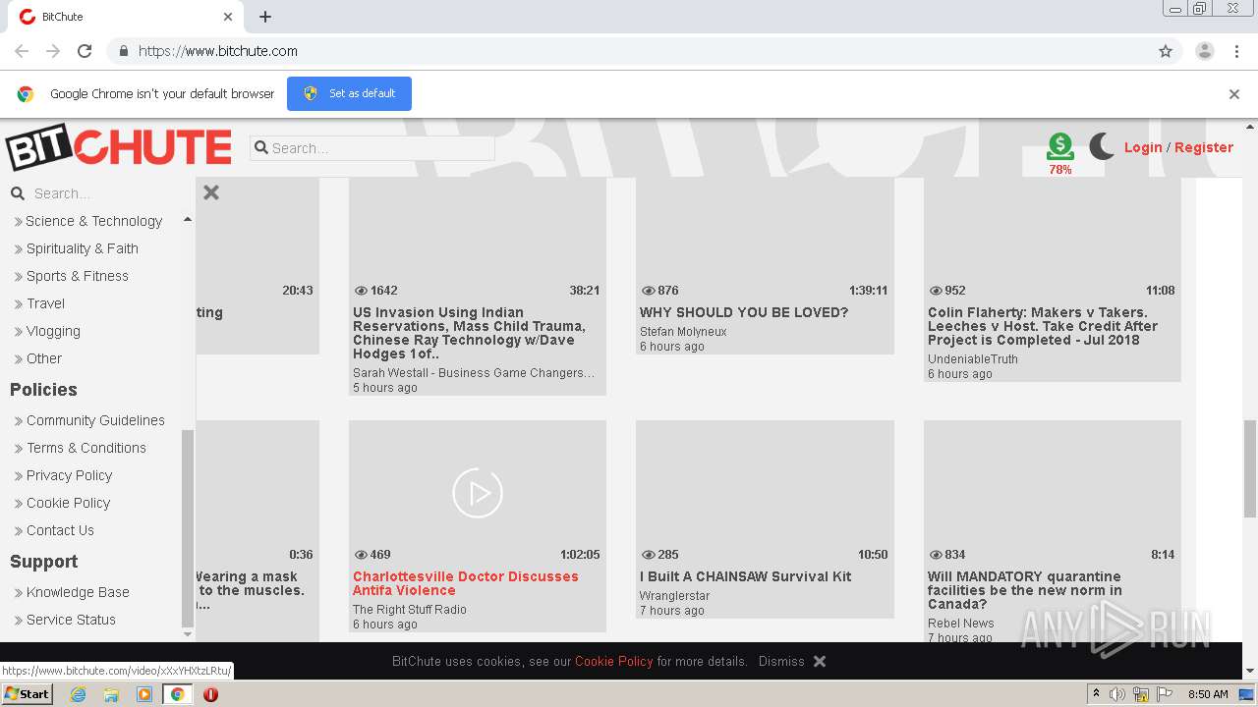
Task: Show hidden tray icons arrow
Action: click(1096, 694)
